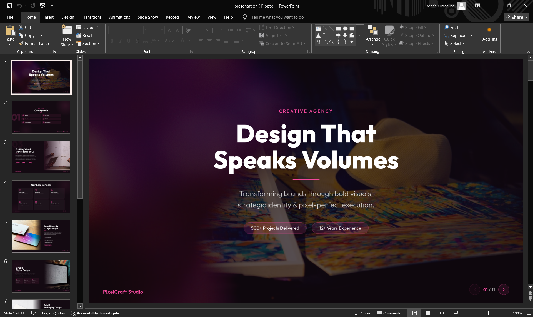Open the Transitions ribbon tab
Viewport: 533px width, 317px height.
[92, 17]
